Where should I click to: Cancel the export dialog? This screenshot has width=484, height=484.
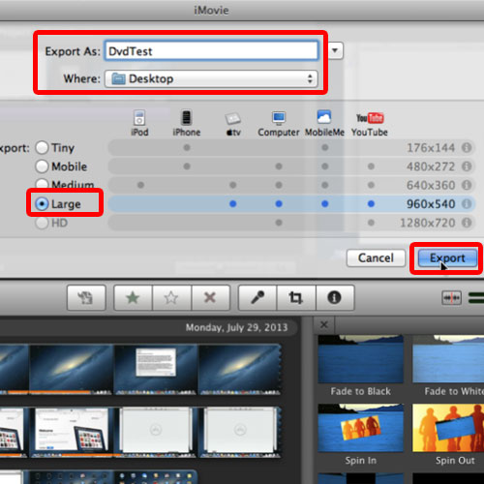click(x=376, y=257)
